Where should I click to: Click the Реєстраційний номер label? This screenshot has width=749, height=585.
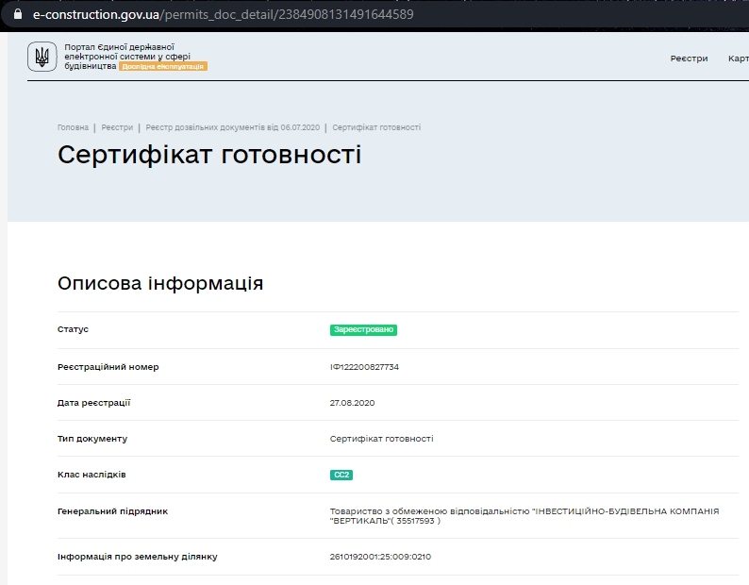(x=108, y=367)
